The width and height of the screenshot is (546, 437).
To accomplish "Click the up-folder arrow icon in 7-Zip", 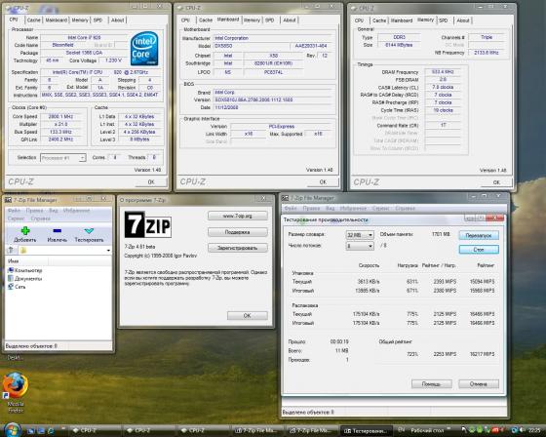I will click(x=11, y=250).
